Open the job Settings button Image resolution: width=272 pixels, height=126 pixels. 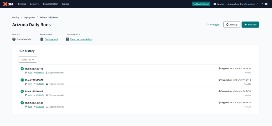tap(232, 25)
